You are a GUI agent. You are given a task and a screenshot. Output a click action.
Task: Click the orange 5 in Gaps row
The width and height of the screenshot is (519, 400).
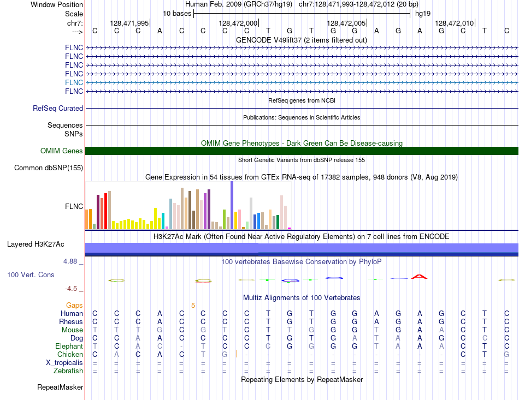coord(193,306)
